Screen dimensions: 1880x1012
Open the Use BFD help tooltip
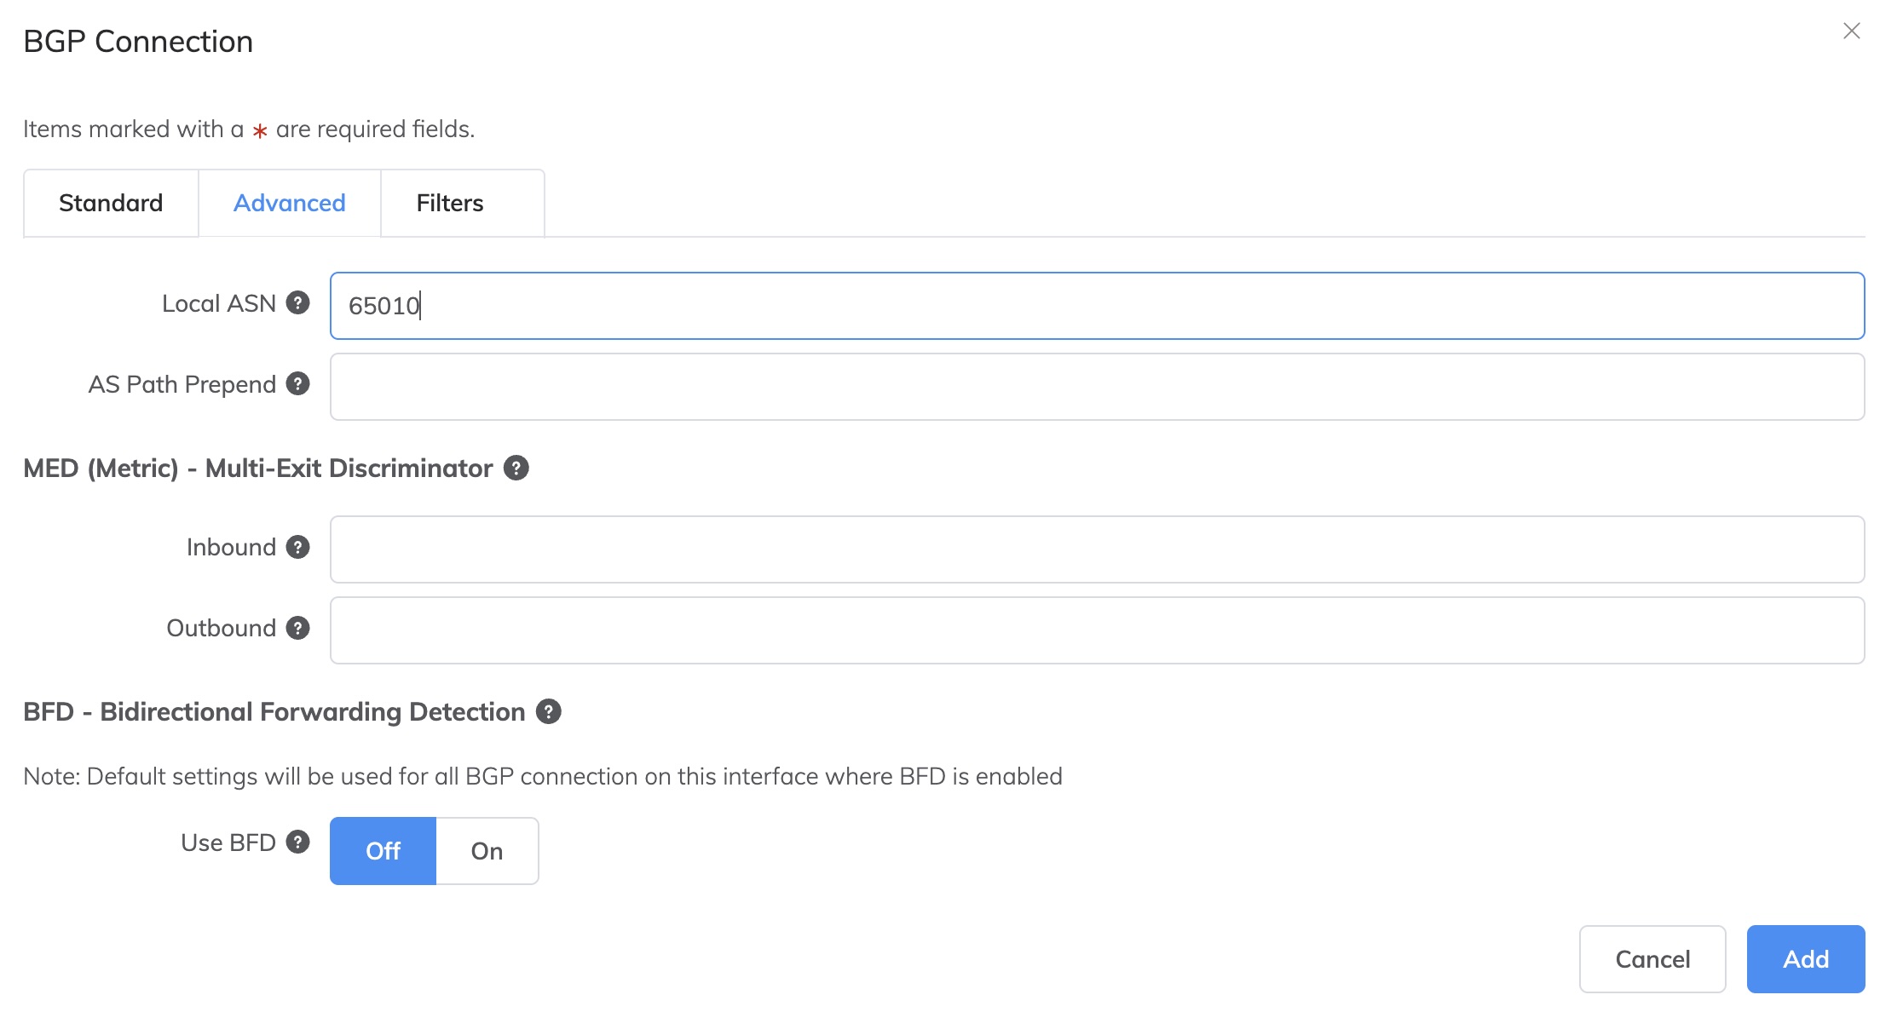coord(297,842)
